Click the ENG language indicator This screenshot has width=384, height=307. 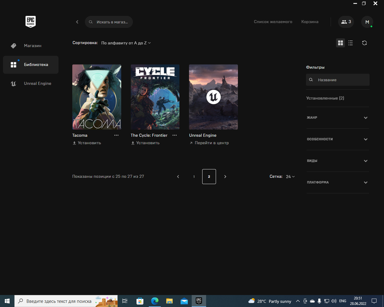[x=343, y=301]
